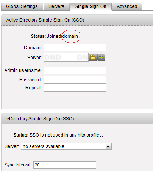The height and width of the screenshot is (171, 153).
Task: Collapse the eDirectory Single-Sign-On section header
Action: pyautogui.click(x=77, y=119)
